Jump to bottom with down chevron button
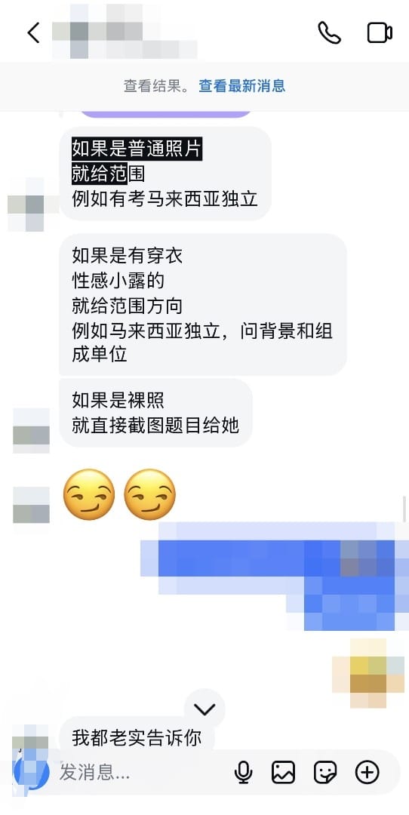This screenshot has height=815, width=409. pos(204,709)
